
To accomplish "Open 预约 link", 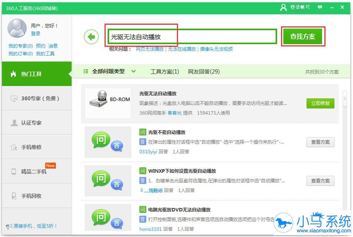I will tap(41, 46).
